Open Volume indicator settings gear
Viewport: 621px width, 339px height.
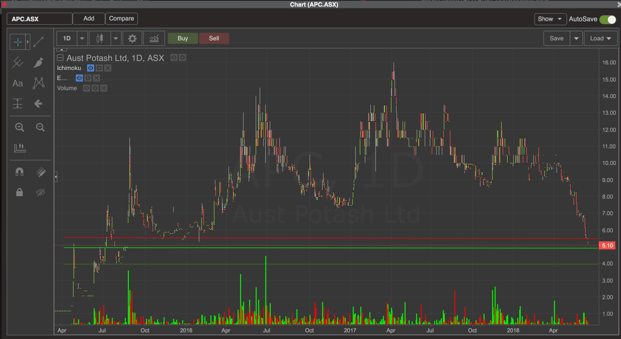click(x=95, y=88)
